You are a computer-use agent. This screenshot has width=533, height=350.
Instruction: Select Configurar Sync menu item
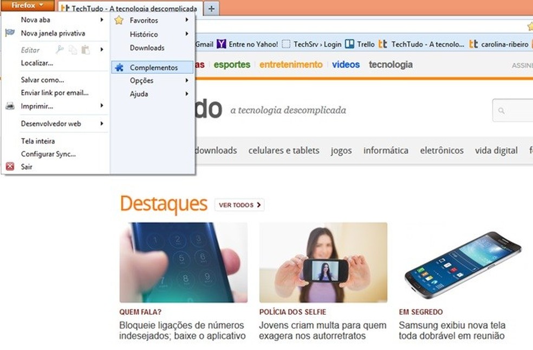(x=48, y=154)
